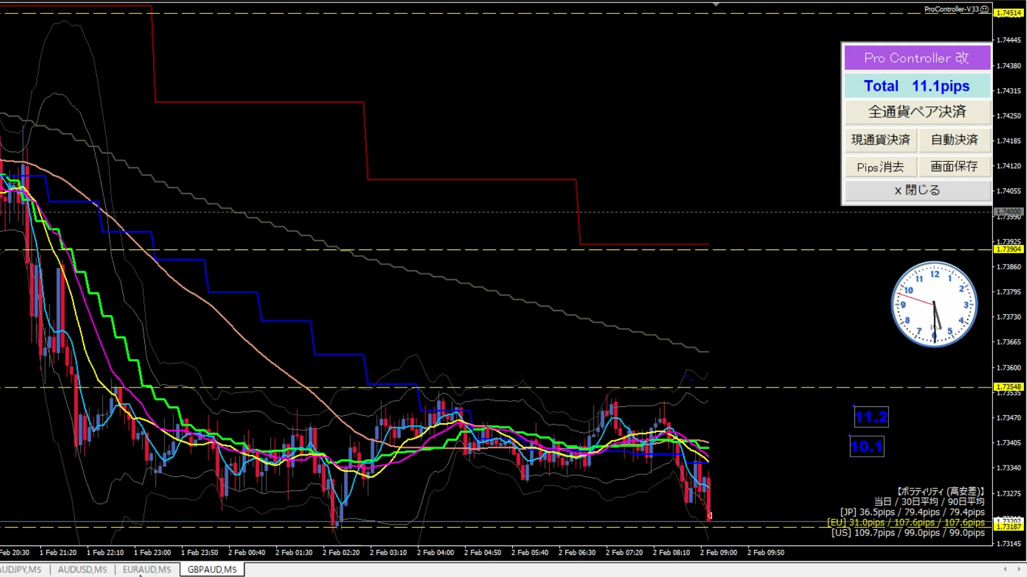Toggle 自動決済 auto settlement button
The width and height of the screenshot is (1027, 577).
955,140
